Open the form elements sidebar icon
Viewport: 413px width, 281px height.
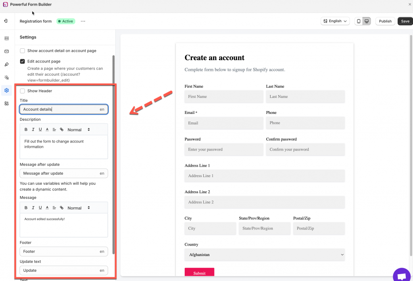(6, 39)
